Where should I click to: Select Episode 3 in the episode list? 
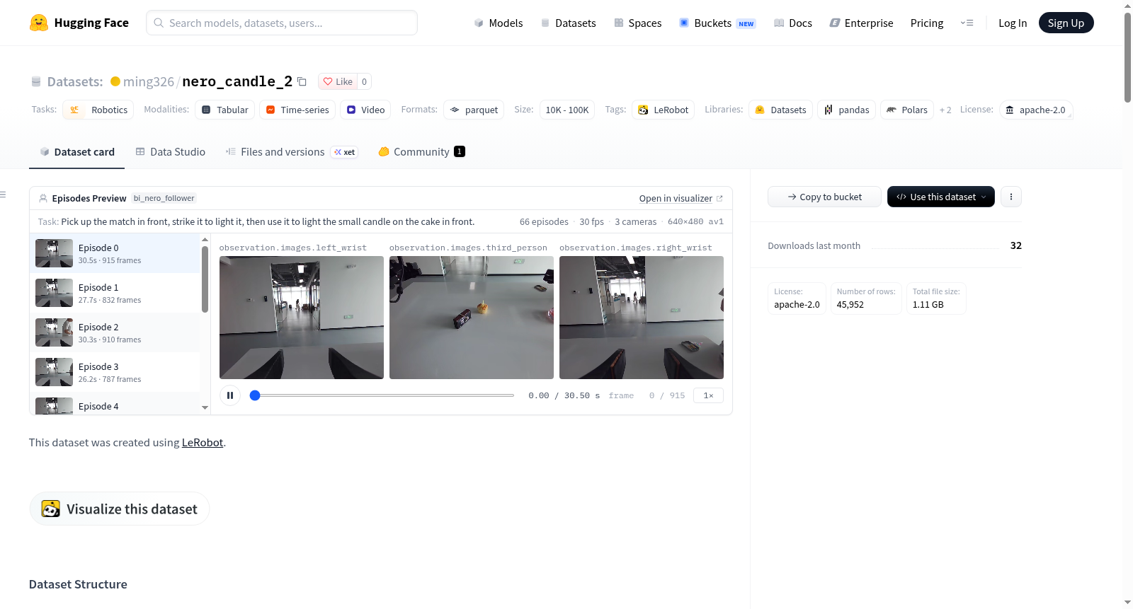coord(116,372)
